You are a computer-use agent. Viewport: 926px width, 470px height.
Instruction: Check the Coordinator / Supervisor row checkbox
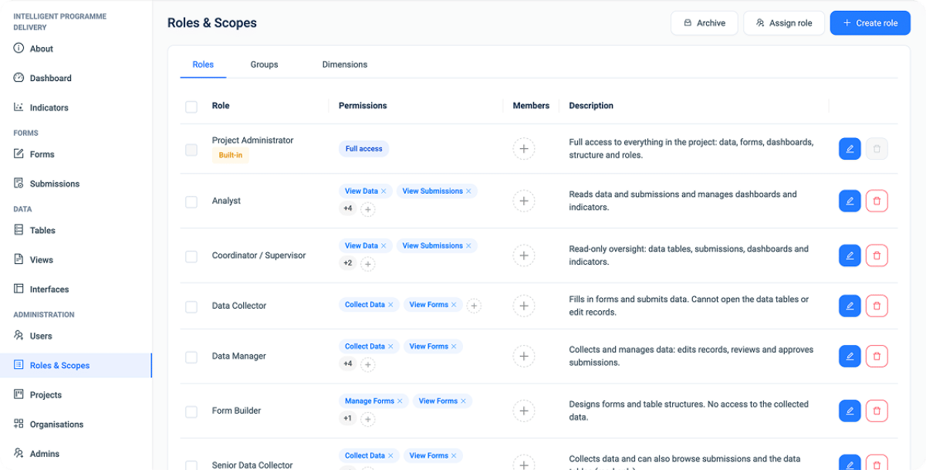coord(191,256)
